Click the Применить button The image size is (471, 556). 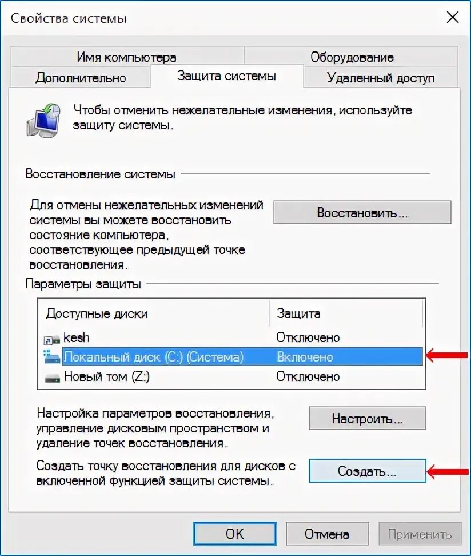click(420, 534)
